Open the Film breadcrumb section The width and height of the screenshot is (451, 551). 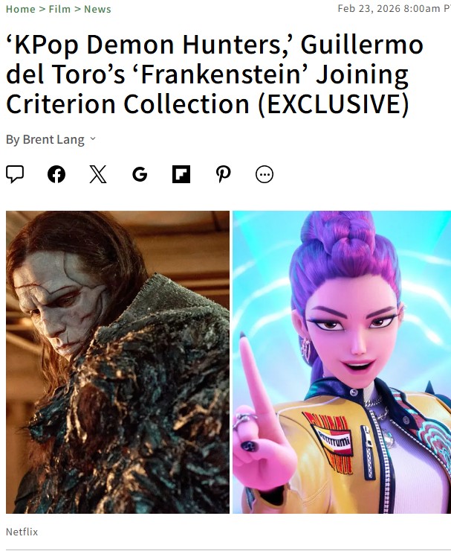(59, 9)
